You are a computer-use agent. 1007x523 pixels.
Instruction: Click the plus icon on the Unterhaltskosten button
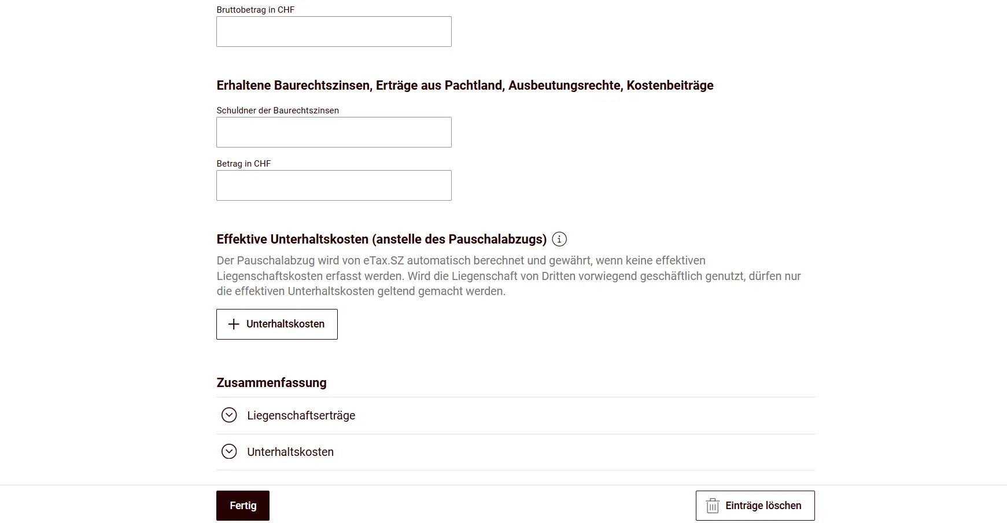[234, 324]
